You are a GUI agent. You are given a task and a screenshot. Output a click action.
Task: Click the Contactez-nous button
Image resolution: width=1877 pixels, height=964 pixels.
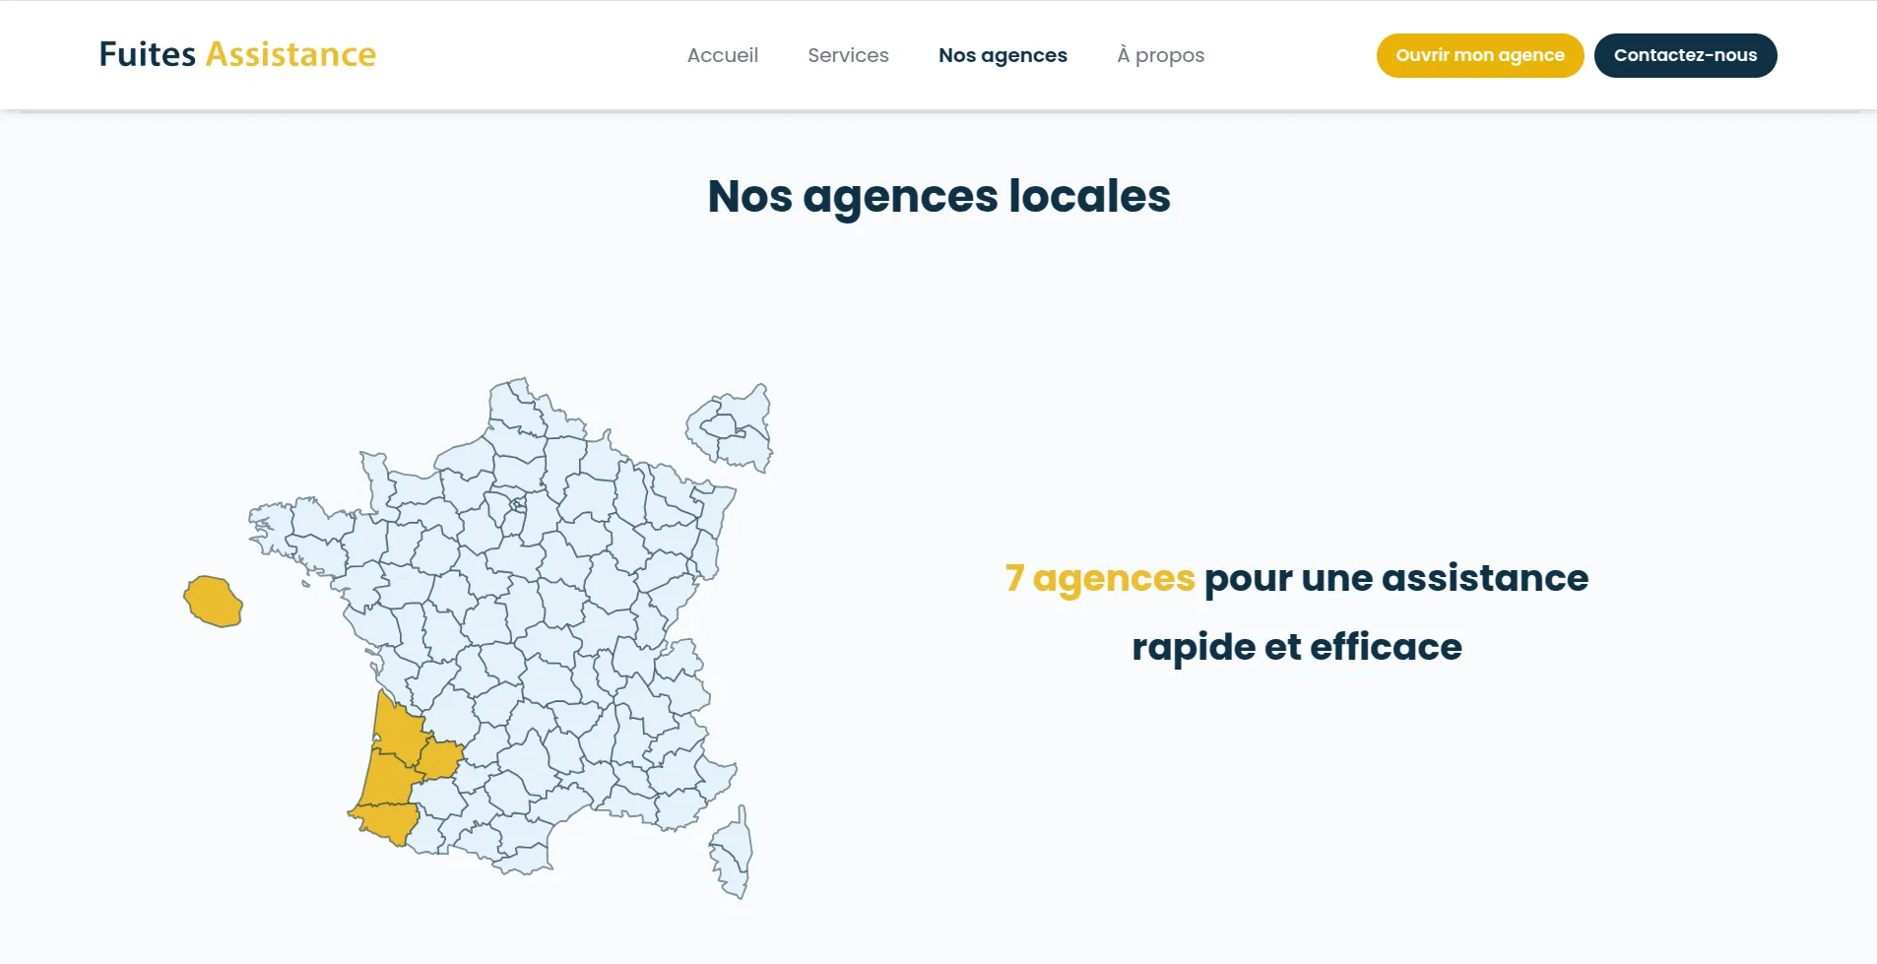1685,55
